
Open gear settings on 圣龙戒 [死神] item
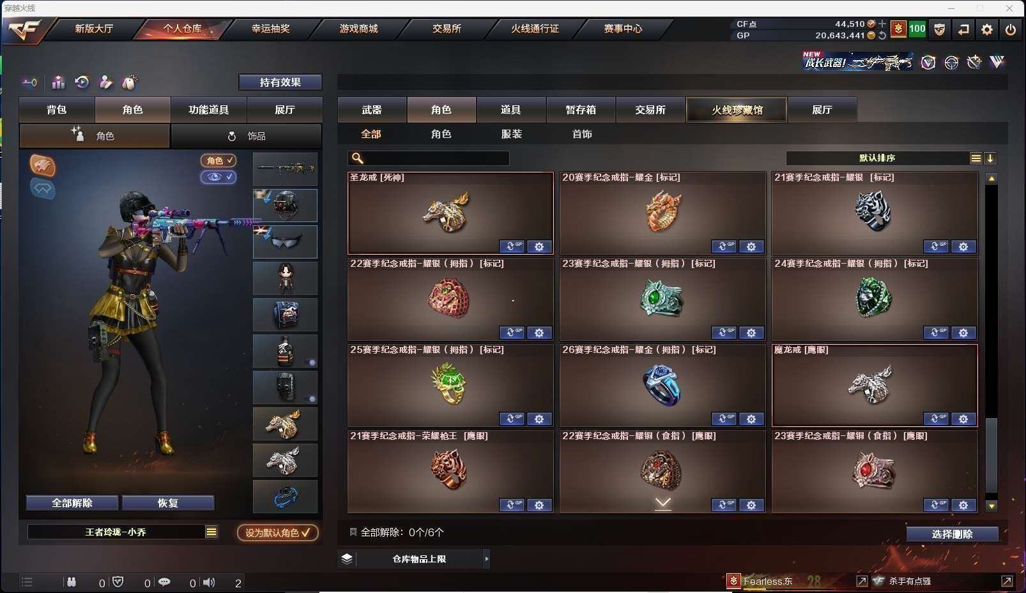(539, 246)
